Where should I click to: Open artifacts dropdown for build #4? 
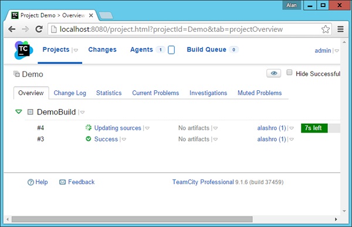point(215,128)
